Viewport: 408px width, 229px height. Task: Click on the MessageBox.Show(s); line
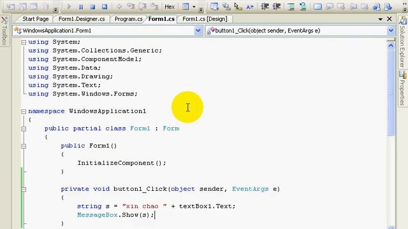pos(115,215)
